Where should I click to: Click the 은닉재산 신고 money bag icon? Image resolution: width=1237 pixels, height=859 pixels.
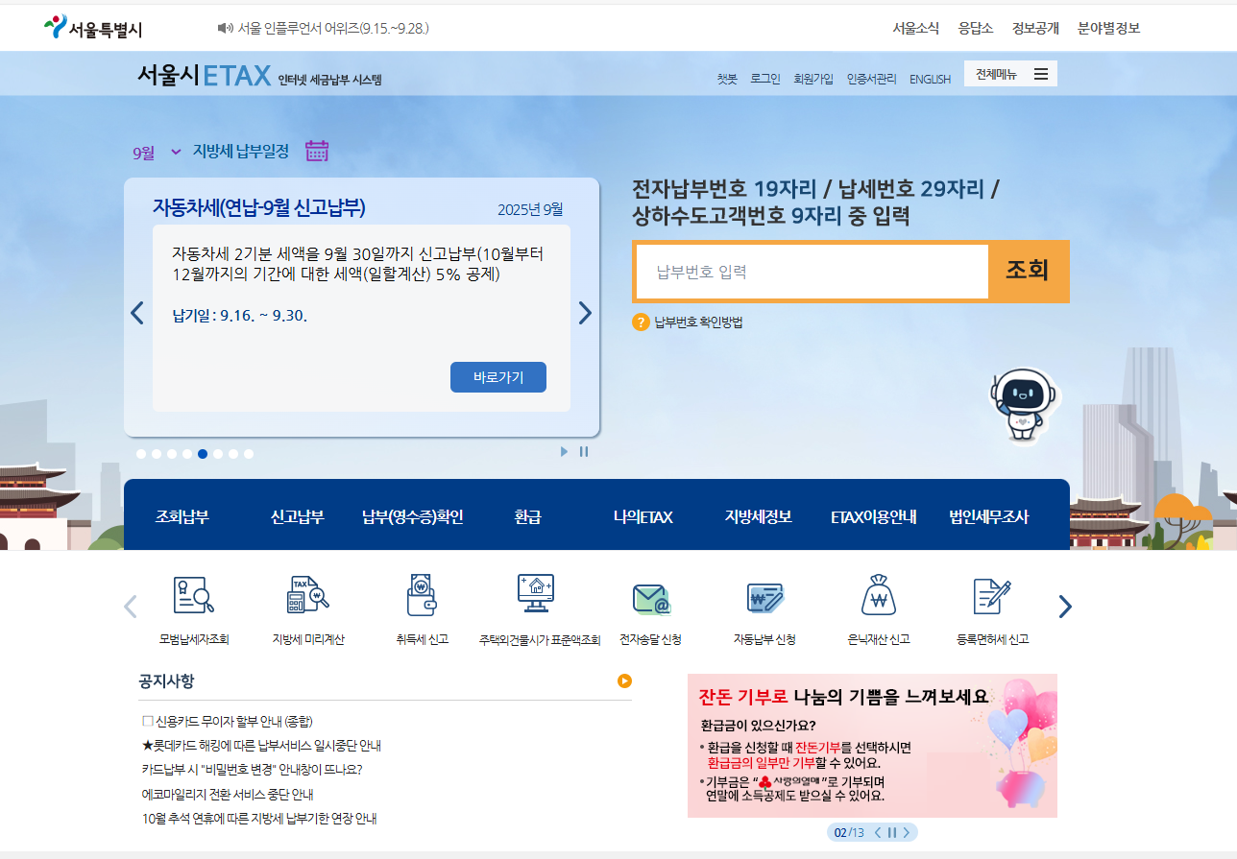pyautogui.click(x=879, y=595)
